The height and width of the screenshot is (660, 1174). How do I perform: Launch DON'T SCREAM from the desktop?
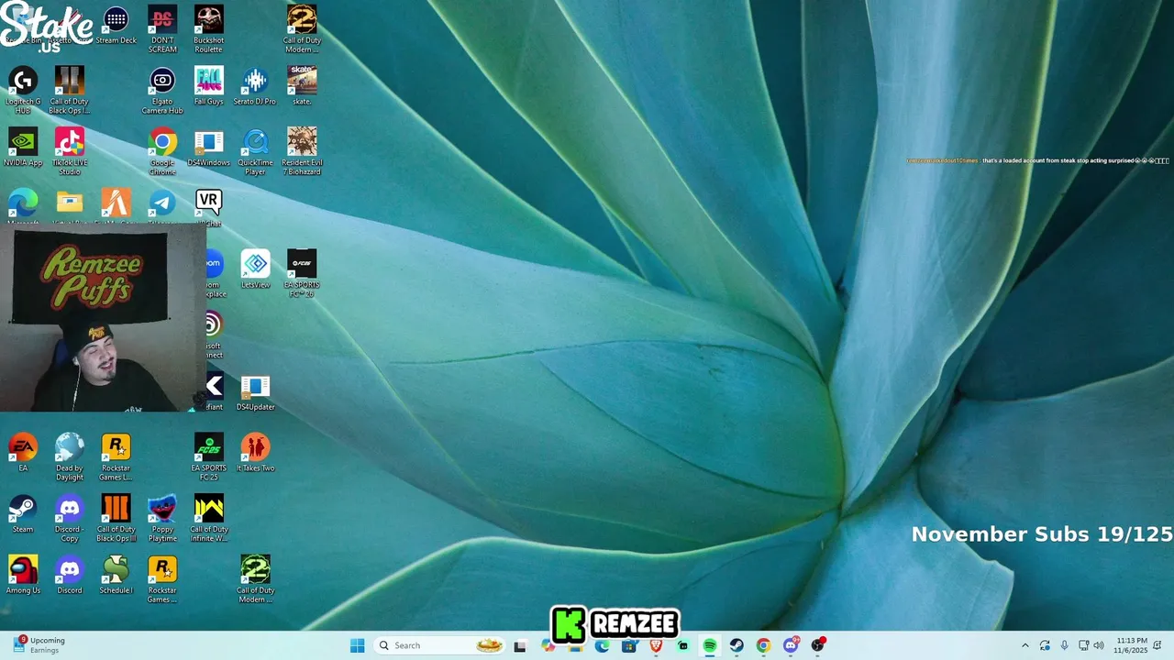(162, 29)
